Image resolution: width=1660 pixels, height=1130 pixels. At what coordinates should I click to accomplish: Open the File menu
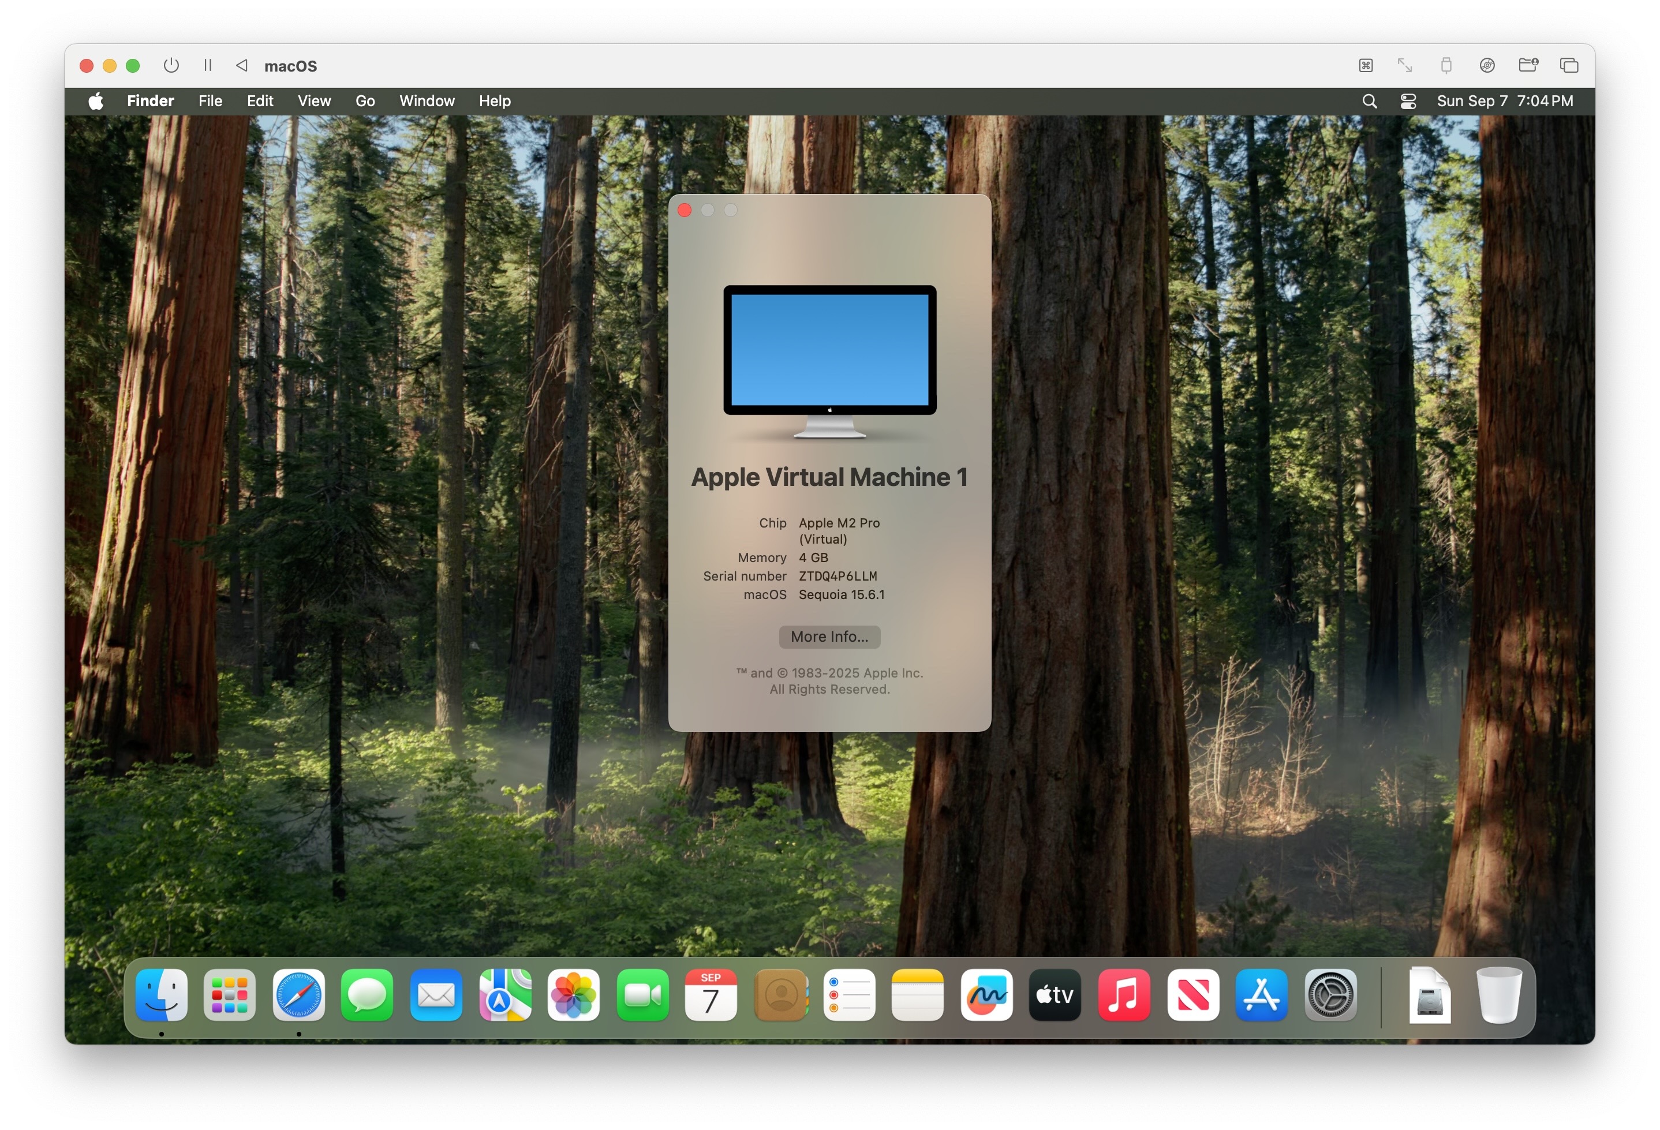[x=210, y=102]
